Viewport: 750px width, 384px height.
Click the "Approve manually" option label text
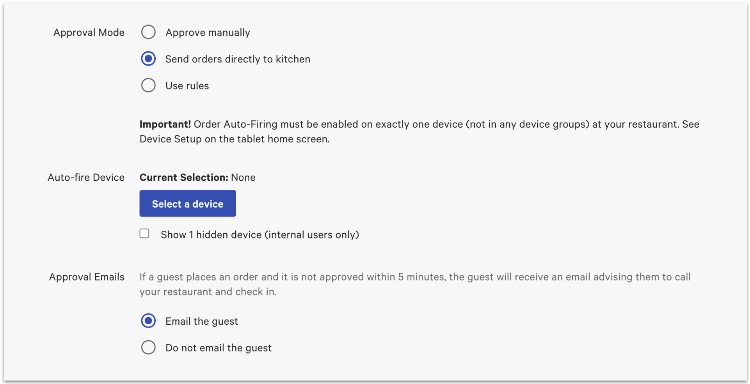(x=208, y=32)
